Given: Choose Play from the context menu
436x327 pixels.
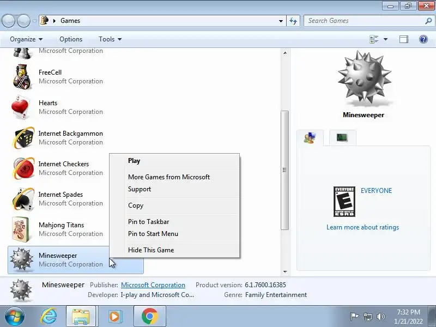Looking at the screenshot, I should [174, 161].
